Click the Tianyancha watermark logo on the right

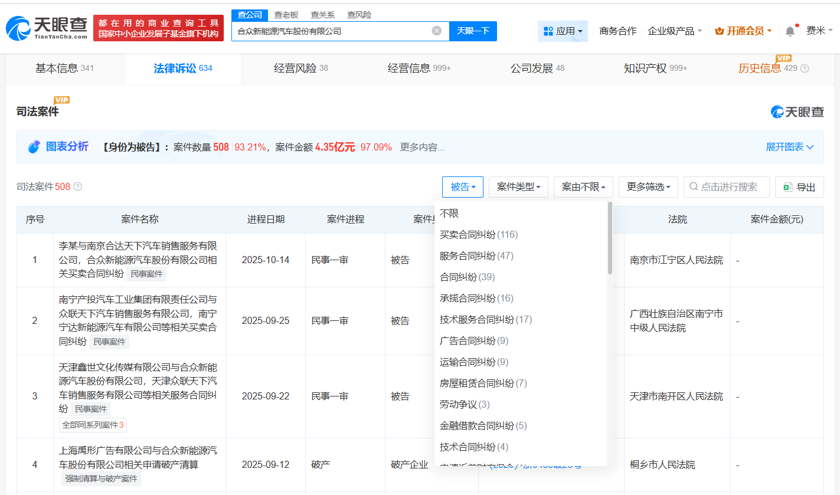[796, 112]
